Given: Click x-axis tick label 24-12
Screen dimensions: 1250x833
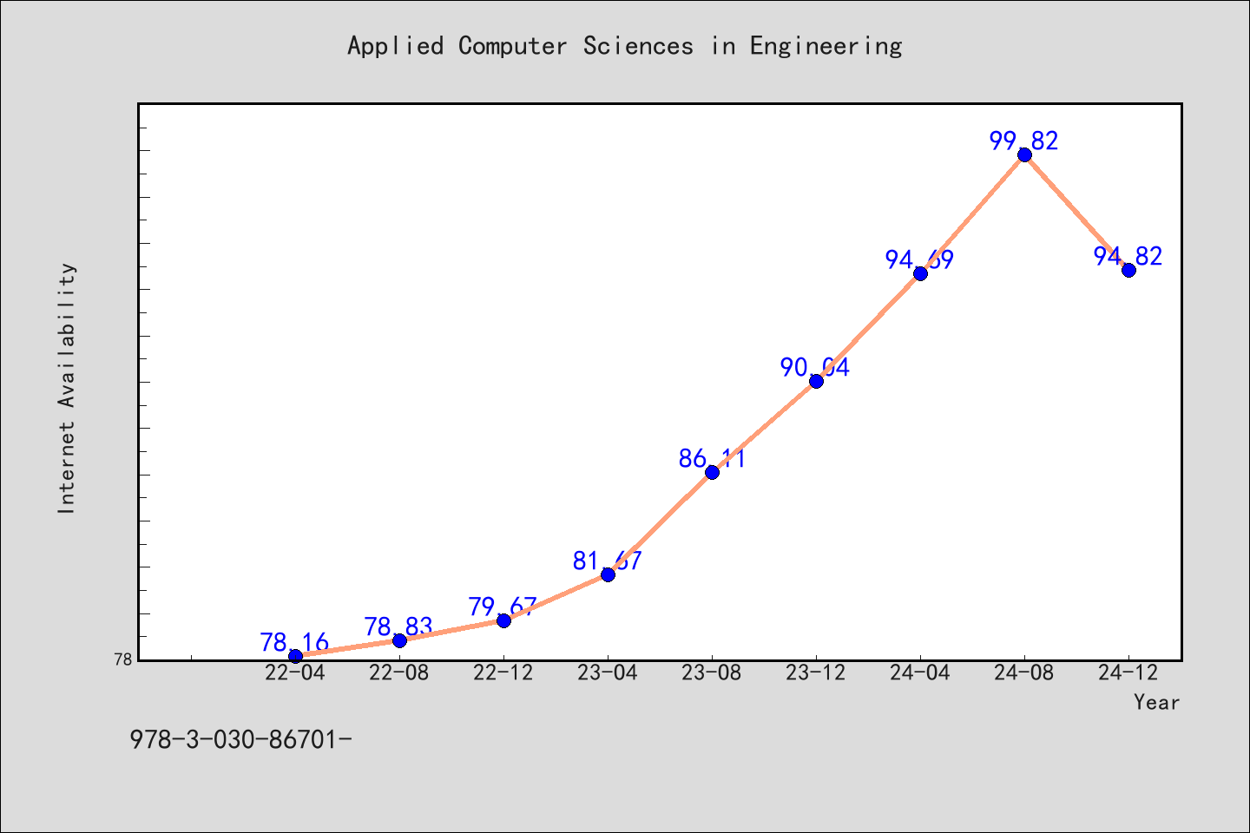Looking at the screenshot, I should [1128, 673].
